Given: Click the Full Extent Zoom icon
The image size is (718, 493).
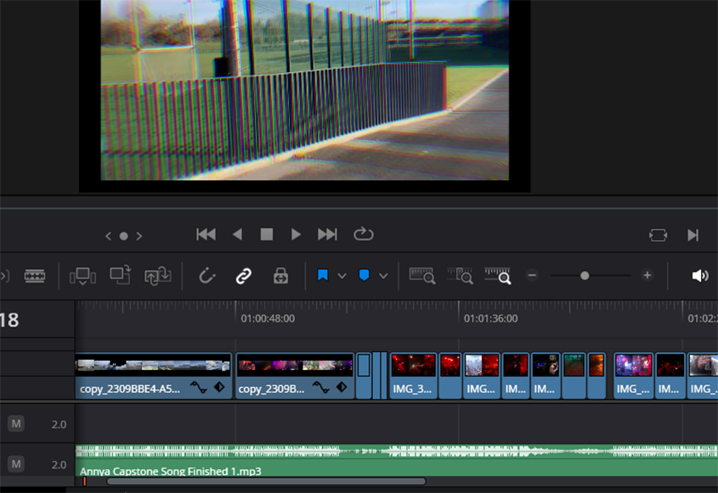Looking at the screenshot, I should click(421, 276).
